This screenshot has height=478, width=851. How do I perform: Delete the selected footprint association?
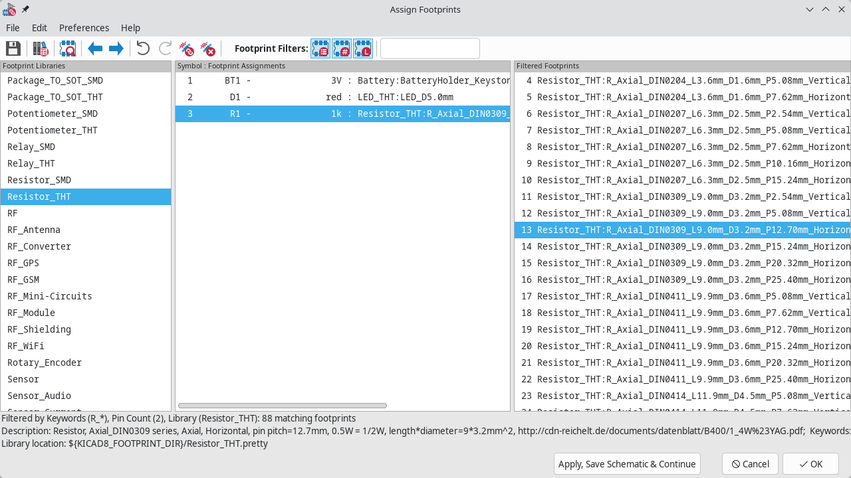click(x=186, y=48)
